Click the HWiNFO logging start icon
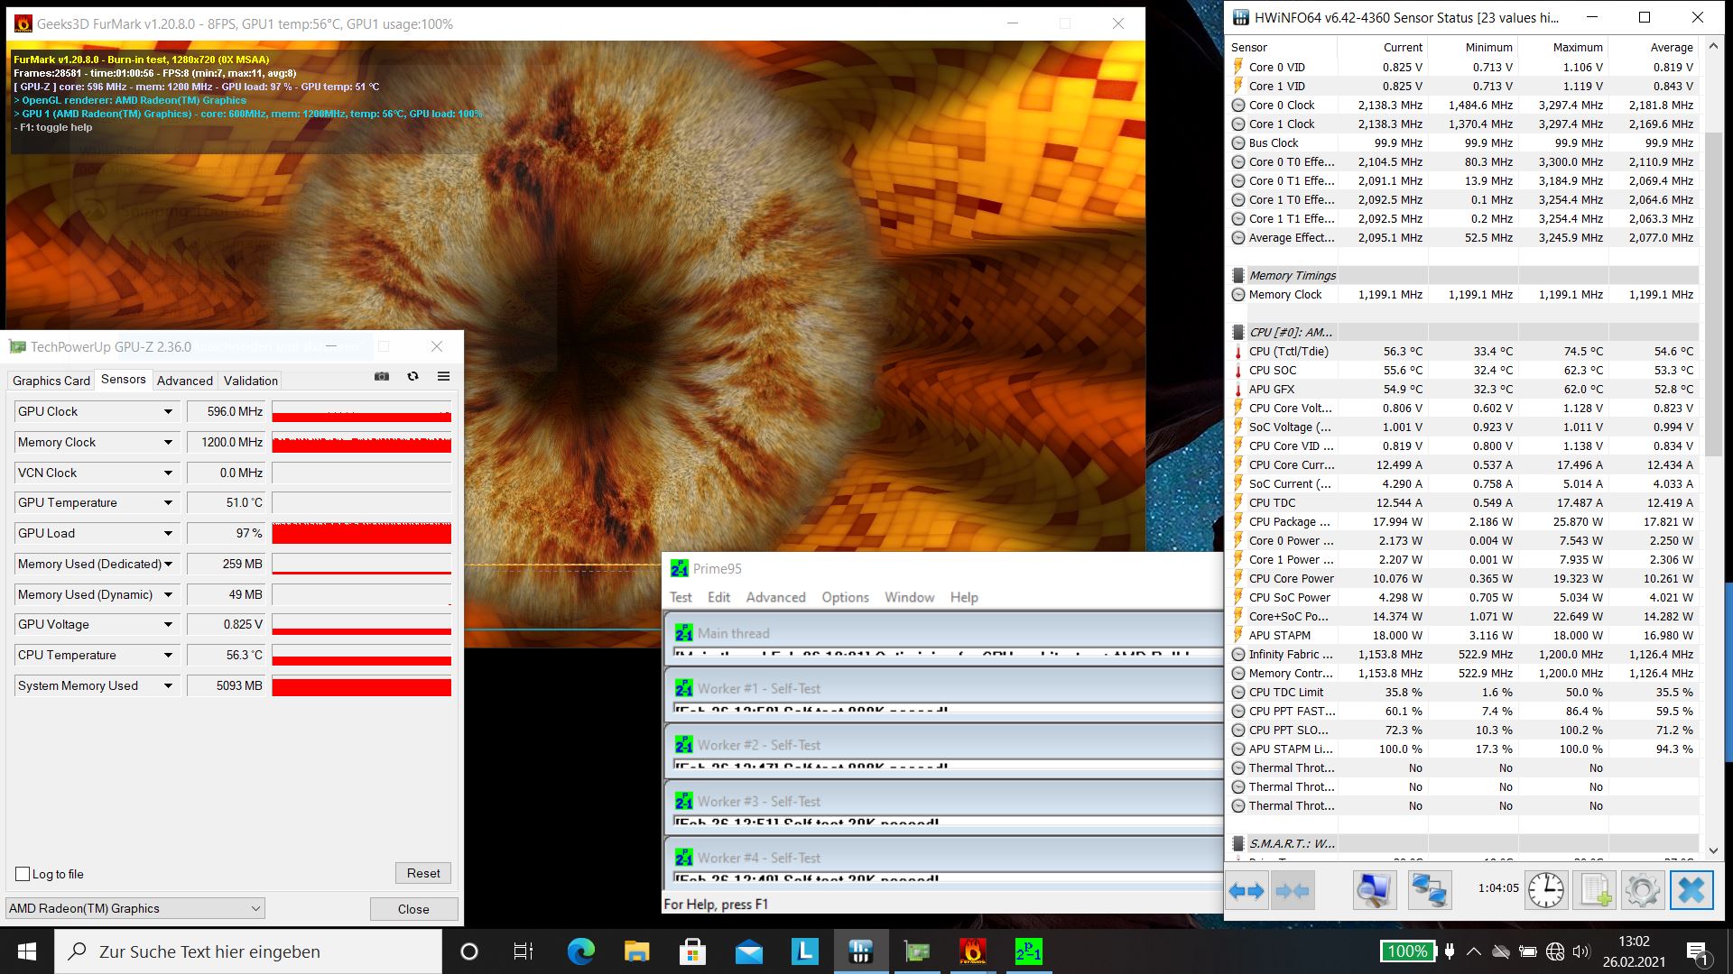This screenshot has width=1733, height=974. (1594, 891)
